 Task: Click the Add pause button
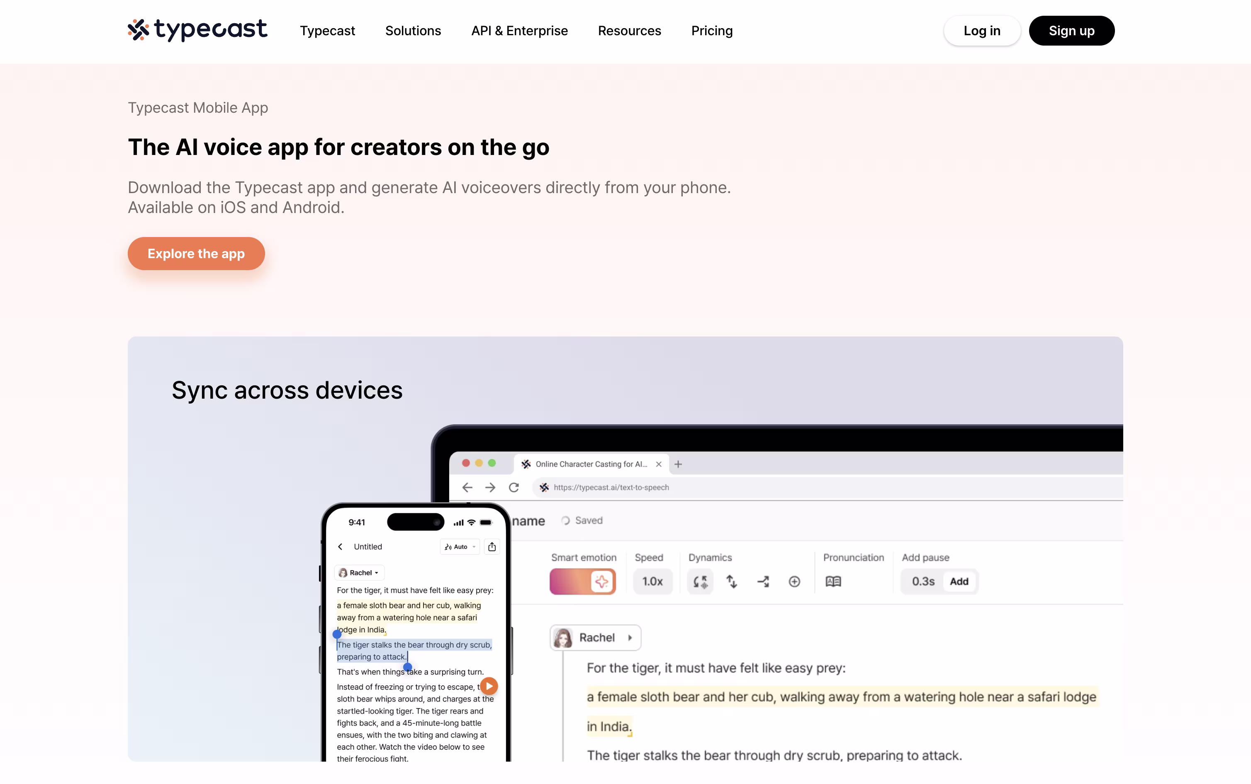pos(959,581)
